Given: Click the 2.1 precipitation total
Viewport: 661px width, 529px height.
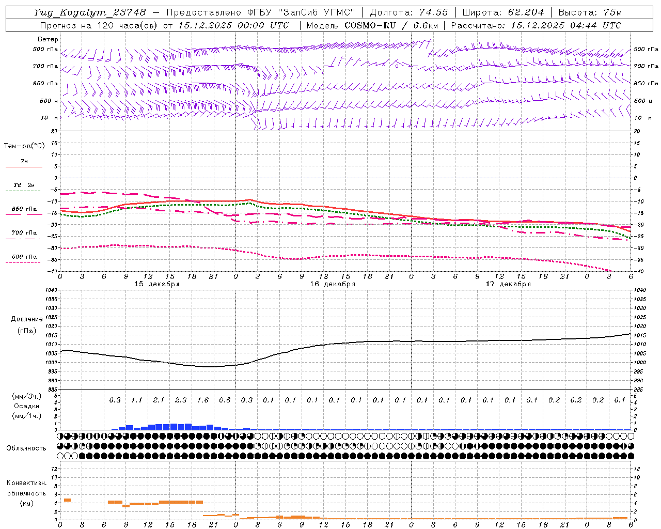Looking at the screenshot, I should click(159, 400).
